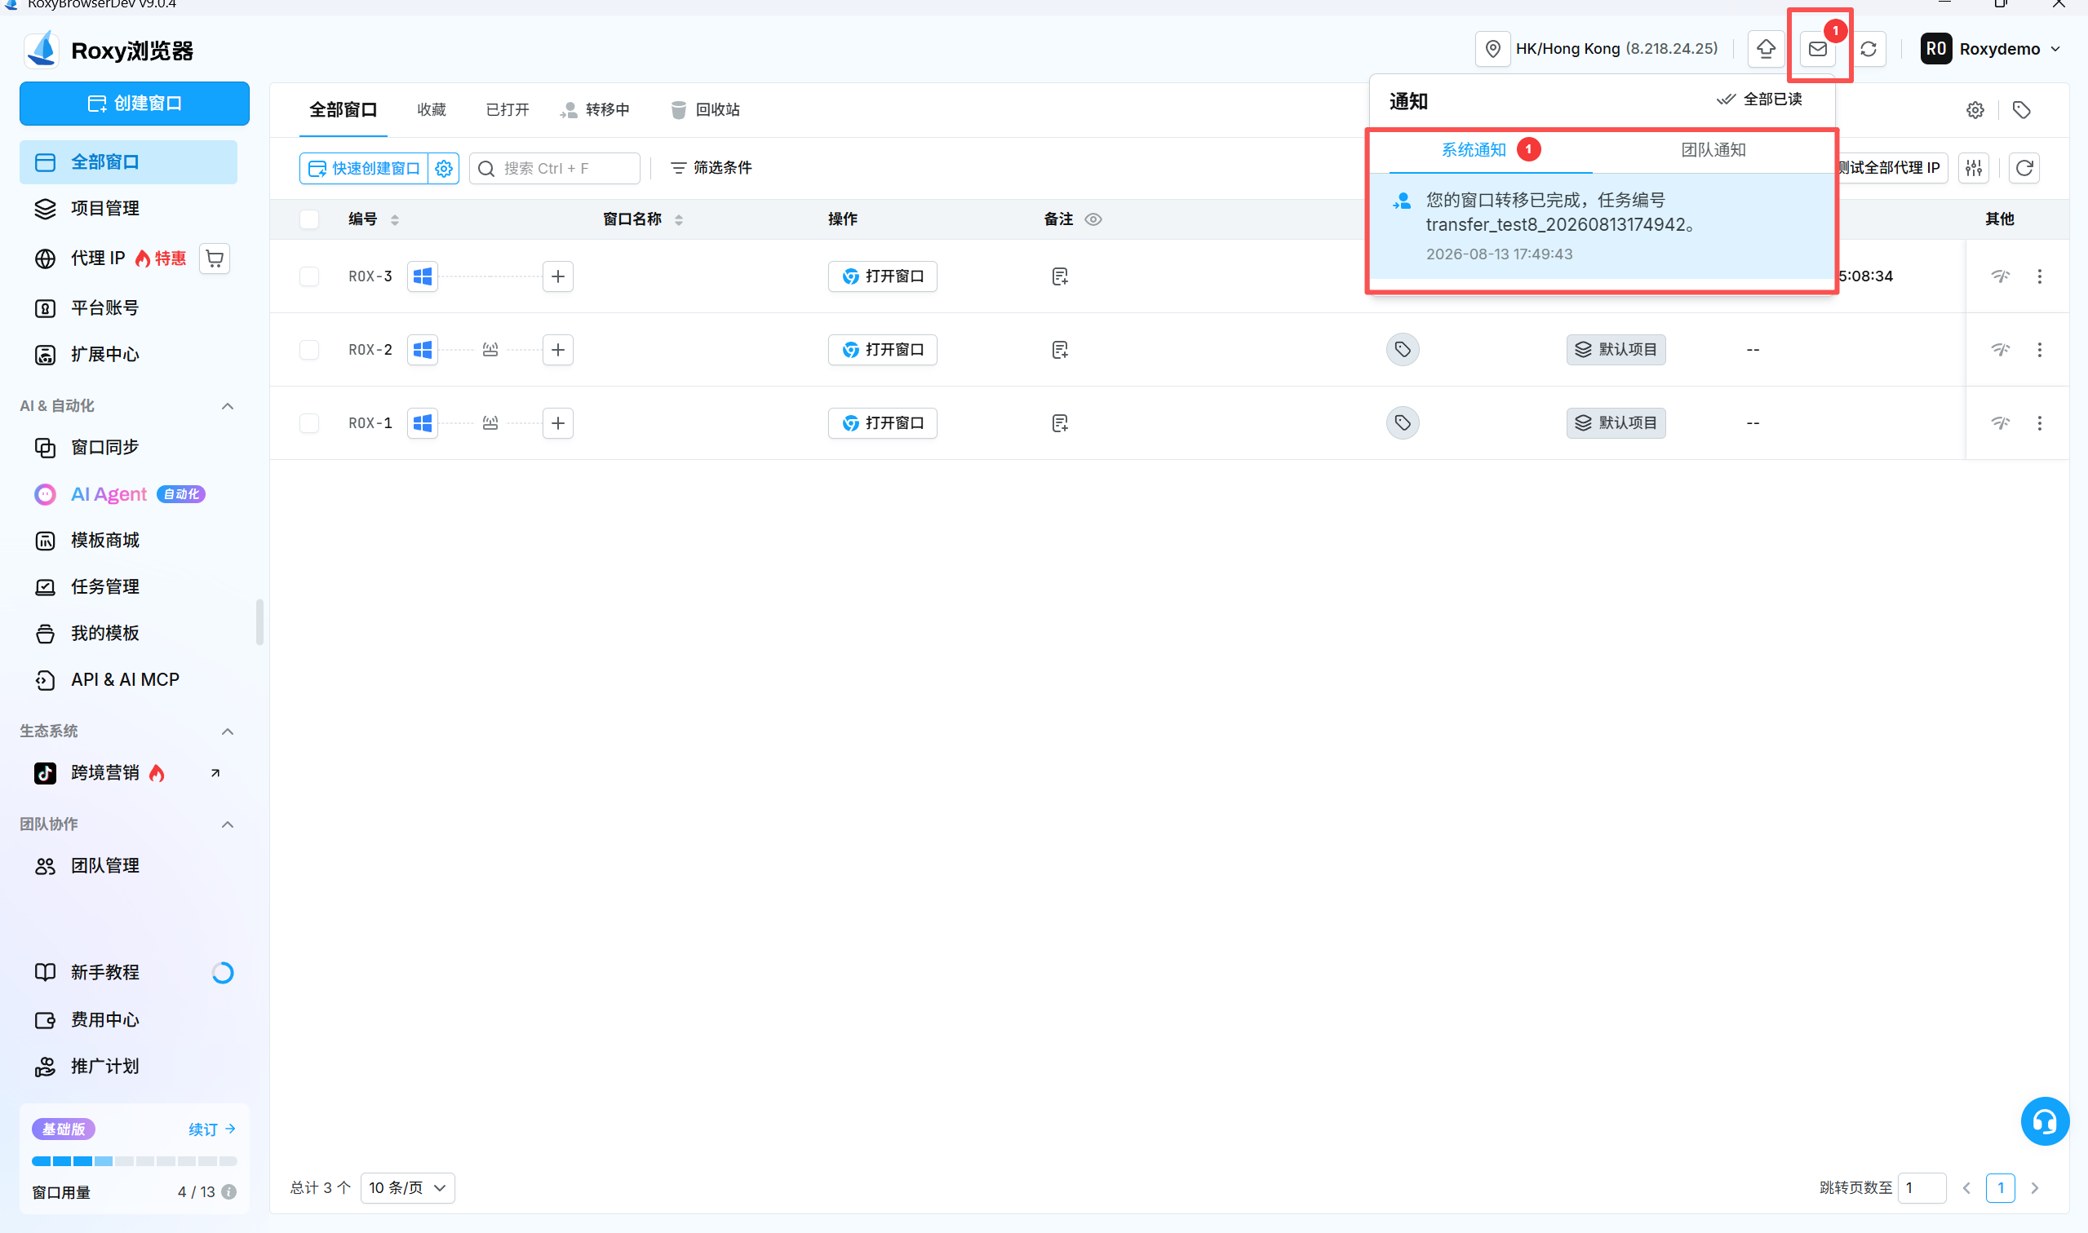2088x1233 pixels.
Task: Click the location pin icon next to HK/Hong Kong
Action: click(x=1493, y=49)
